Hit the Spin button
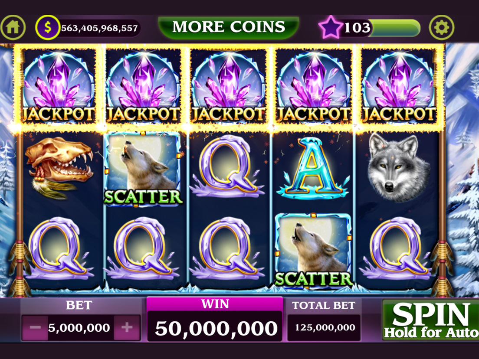 pos(431,320)
